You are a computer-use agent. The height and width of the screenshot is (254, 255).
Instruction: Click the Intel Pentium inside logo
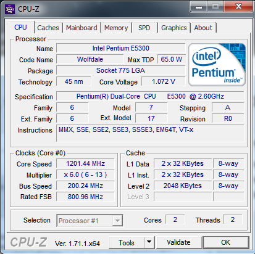(217, 65)
